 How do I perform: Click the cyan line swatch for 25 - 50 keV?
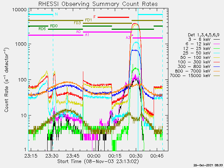(217, 53)
